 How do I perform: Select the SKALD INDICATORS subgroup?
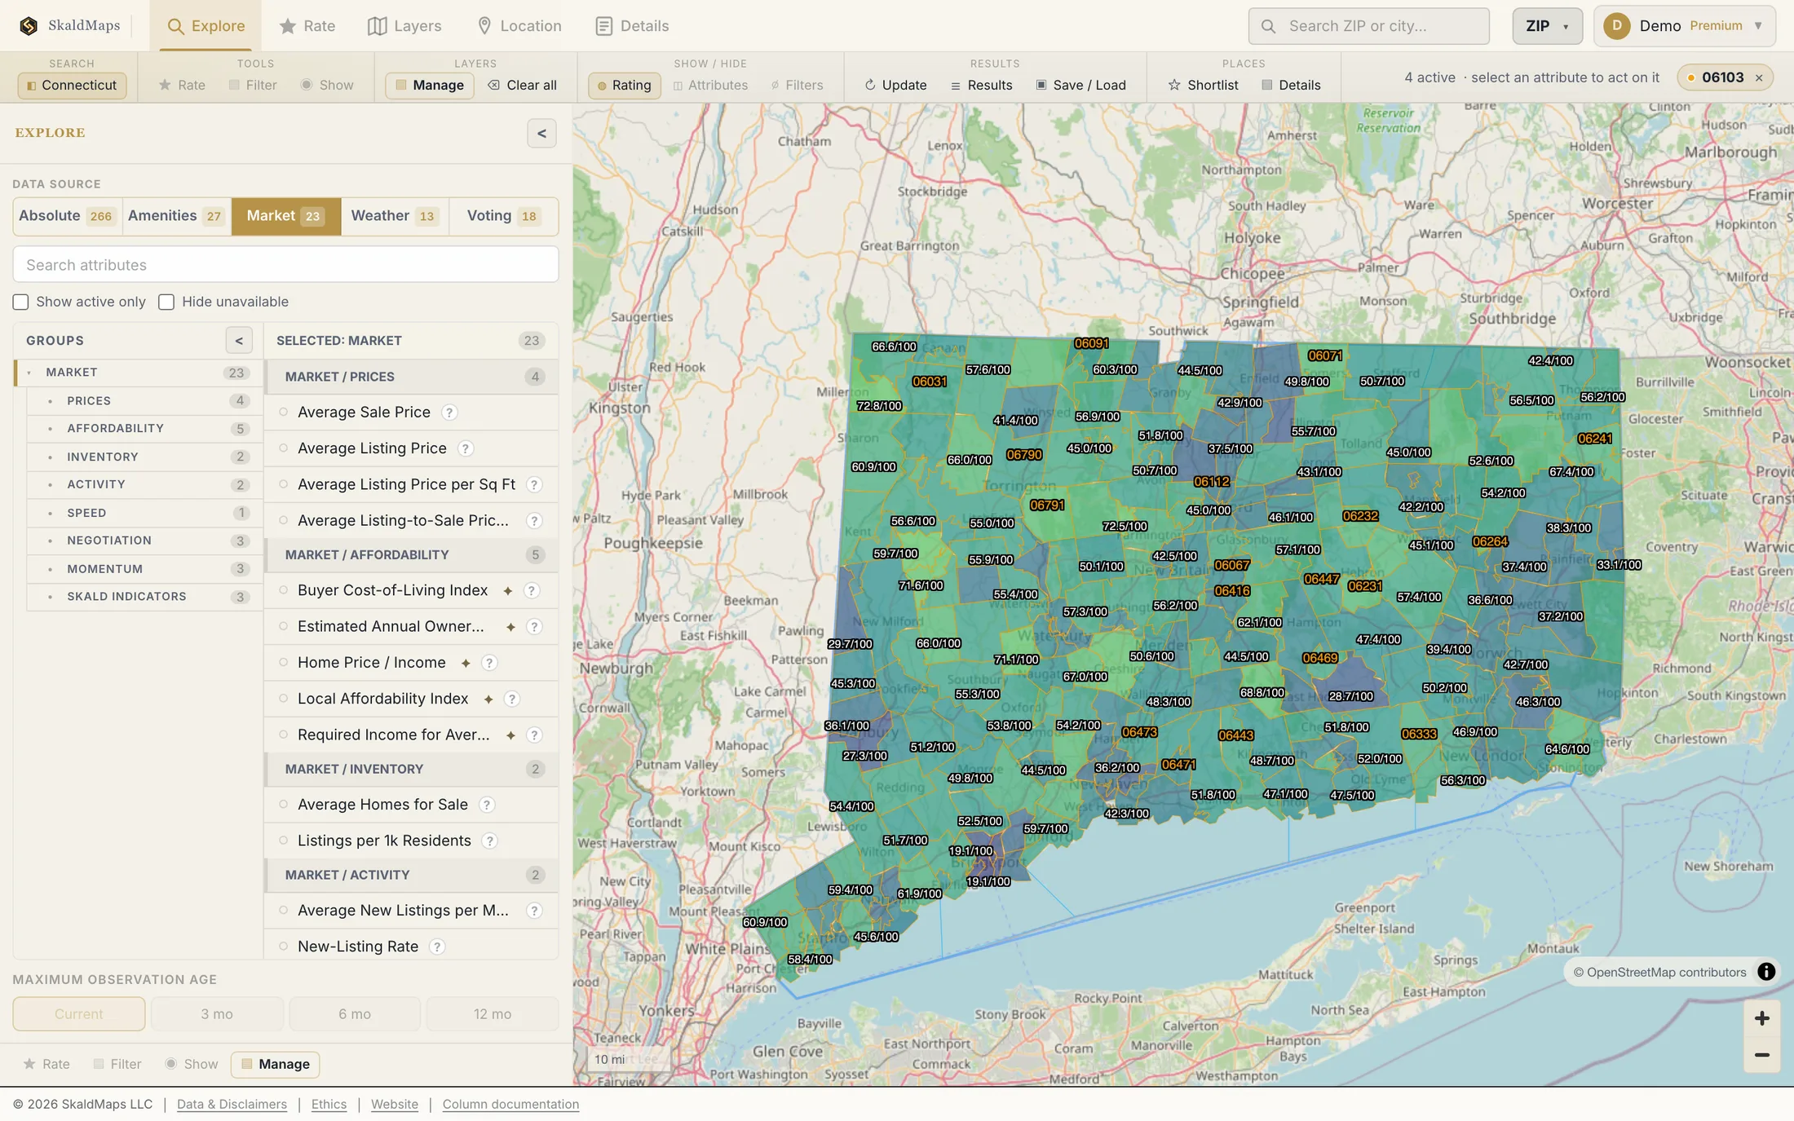pyautogui.click(x=144, y=597)
